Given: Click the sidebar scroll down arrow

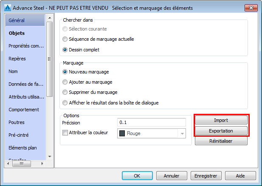Looking at the screenshot, I should coord(50,157).
